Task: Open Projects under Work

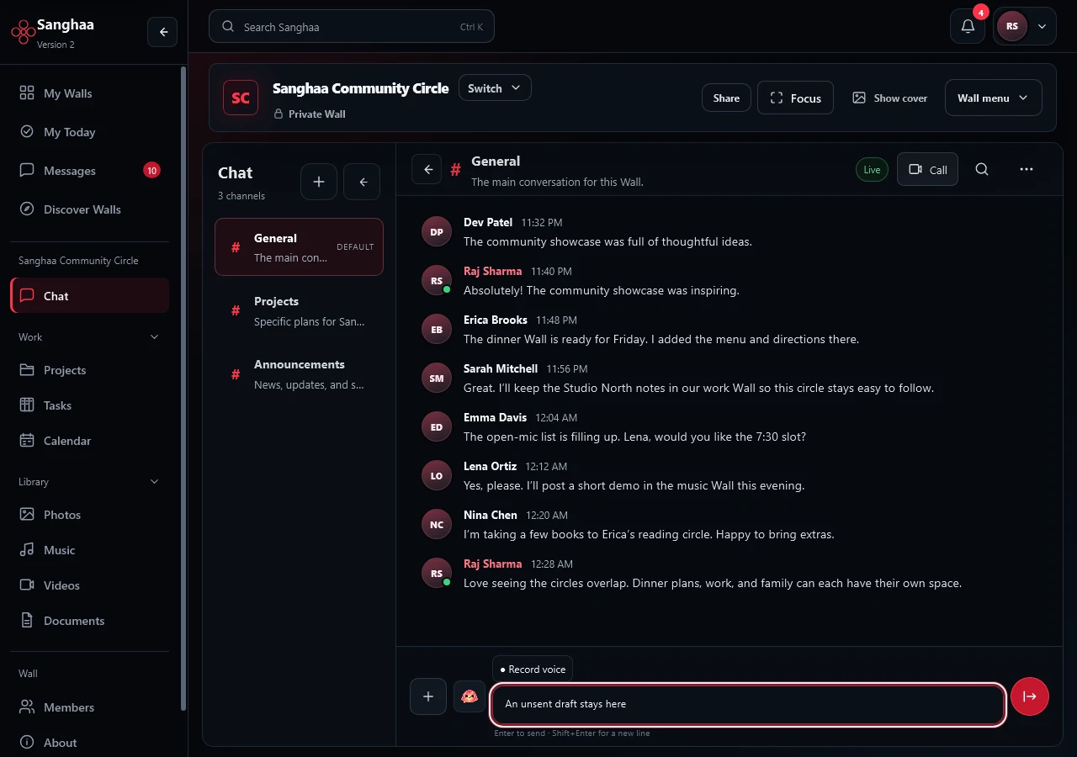Action: (89, 370)
